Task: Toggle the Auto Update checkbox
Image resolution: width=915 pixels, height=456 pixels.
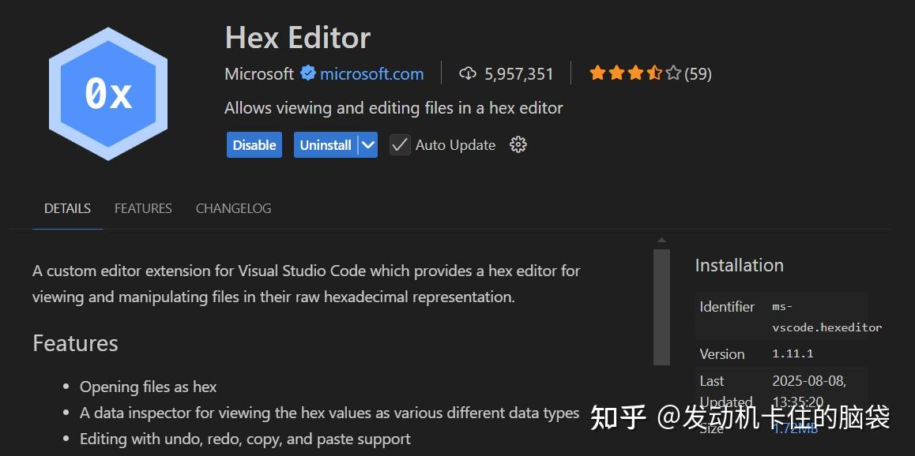Action: click(400, 144)
